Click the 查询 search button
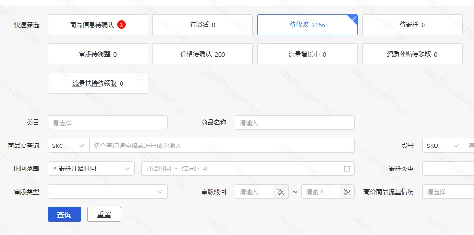 click(x=64, y=215)
